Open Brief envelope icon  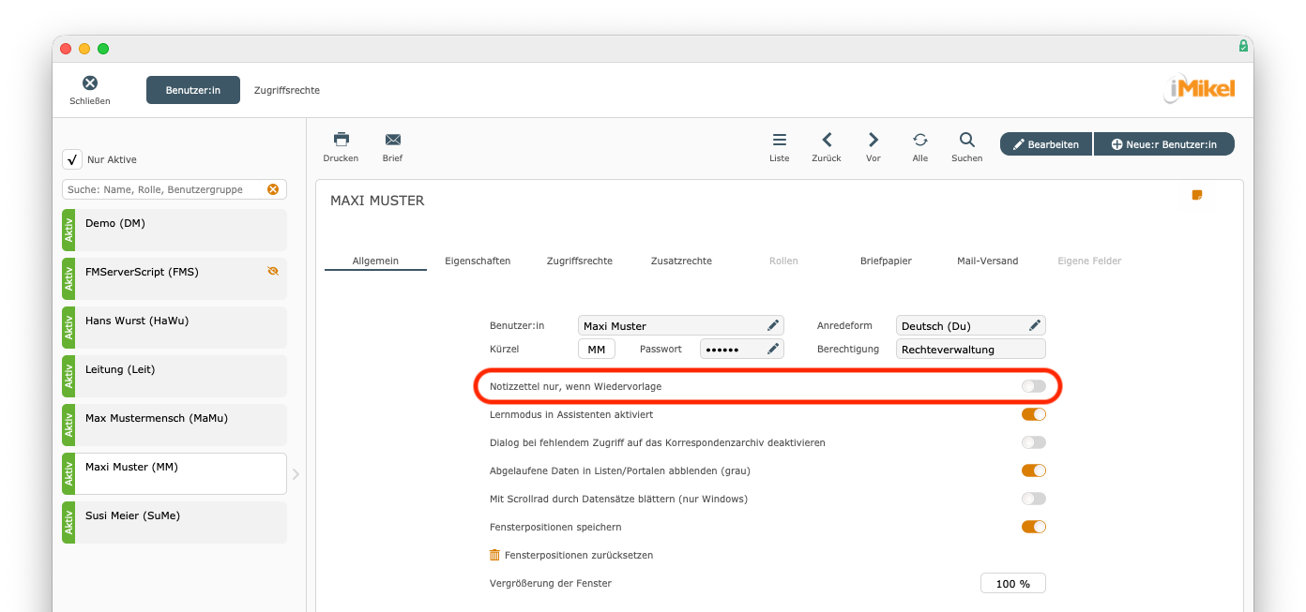(392, 140)
